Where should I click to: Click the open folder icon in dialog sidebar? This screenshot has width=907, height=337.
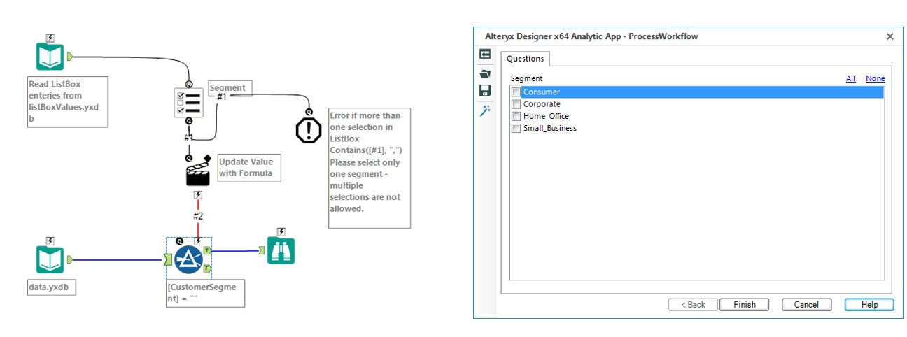pos(484,73)
